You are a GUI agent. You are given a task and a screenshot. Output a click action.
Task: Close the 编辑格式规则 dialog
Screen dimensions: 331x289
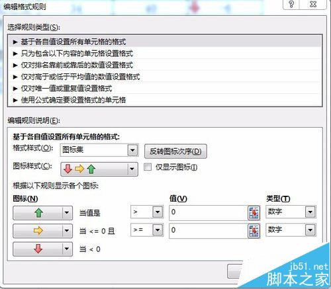click(x=313, y=5)
